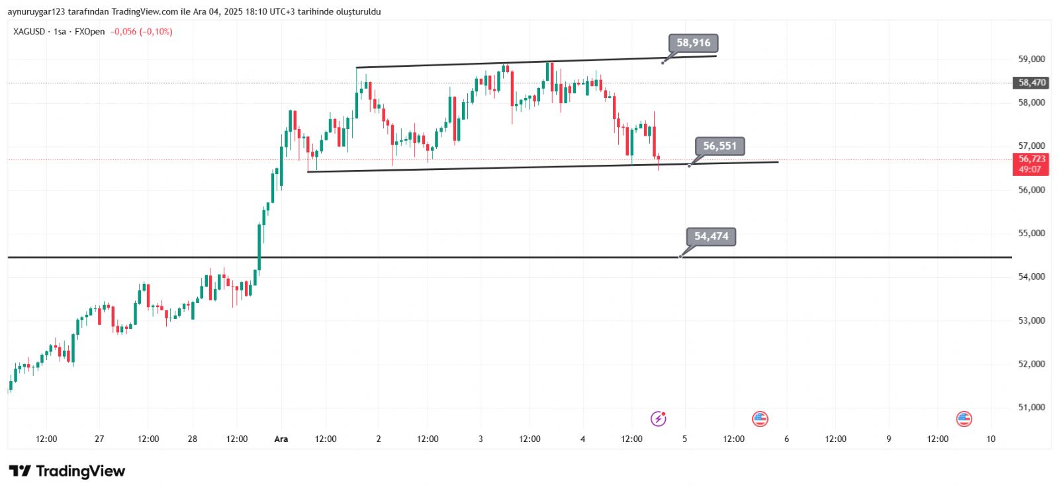The width and height of the screenshot is (1059, 493).
Task: Click the TradingView logo
Action: (67, 471)
